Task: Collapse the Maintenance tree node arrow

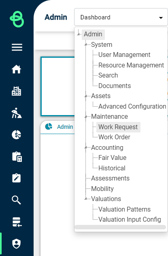Action: pyautogui.click(x=86, y=117)
